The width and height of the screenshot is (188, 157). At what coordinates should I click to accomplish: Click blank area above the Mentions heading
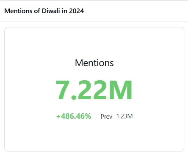click(94, 42)
